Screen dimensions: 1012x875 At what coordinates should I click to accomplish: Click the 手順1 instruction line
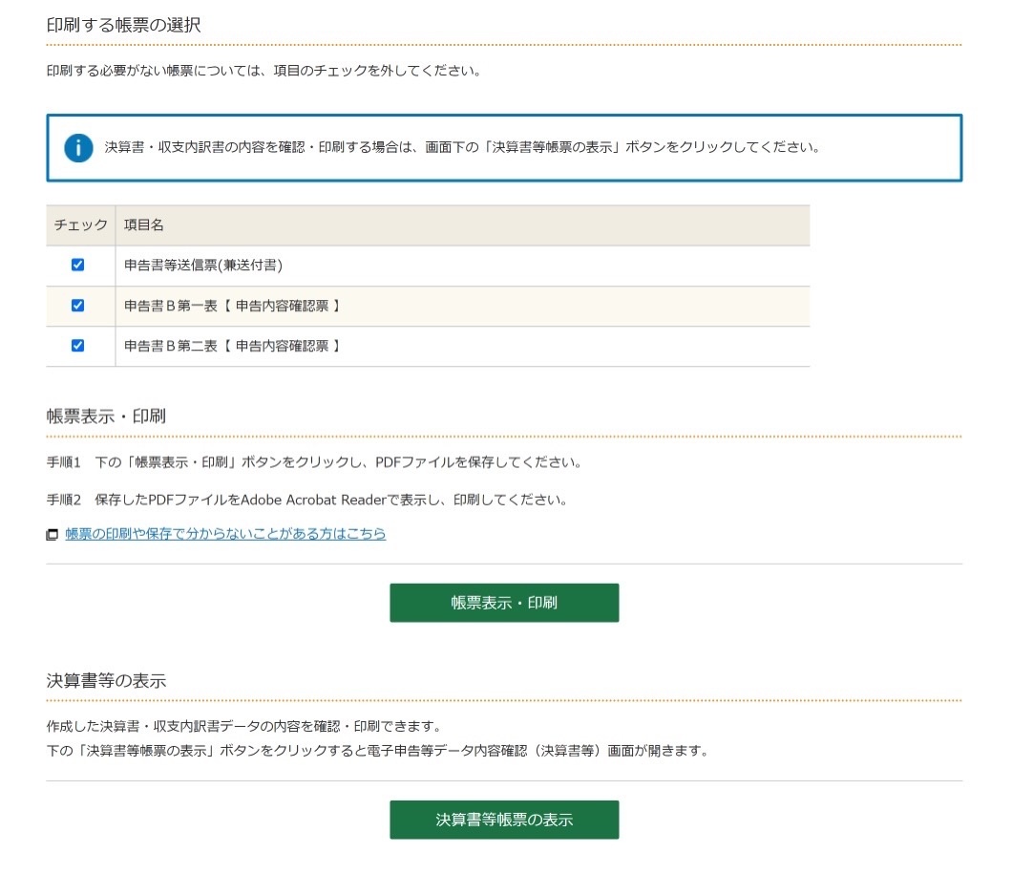tap(314, 462)
